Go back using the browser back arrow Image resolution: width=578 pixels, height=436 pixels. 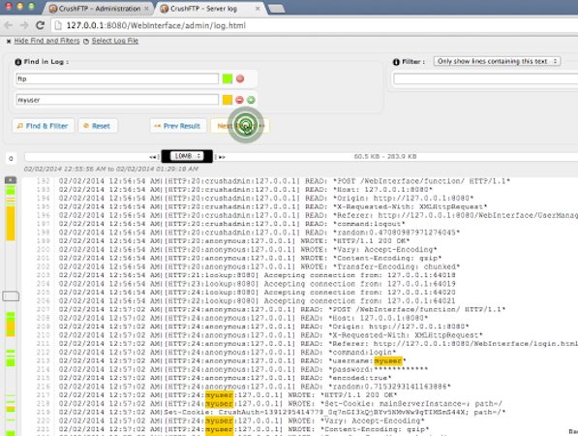(8, 25)
